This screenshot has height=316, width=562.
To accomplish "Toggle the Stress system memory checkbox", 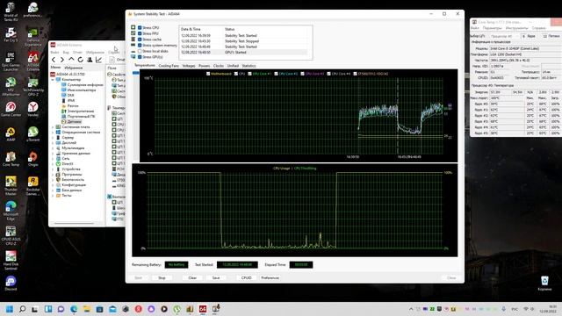I will tap(140, 45).
